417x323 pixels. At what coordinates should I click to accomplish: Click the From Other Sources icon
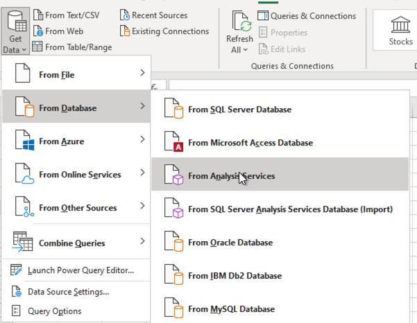[x=24, y=207]
